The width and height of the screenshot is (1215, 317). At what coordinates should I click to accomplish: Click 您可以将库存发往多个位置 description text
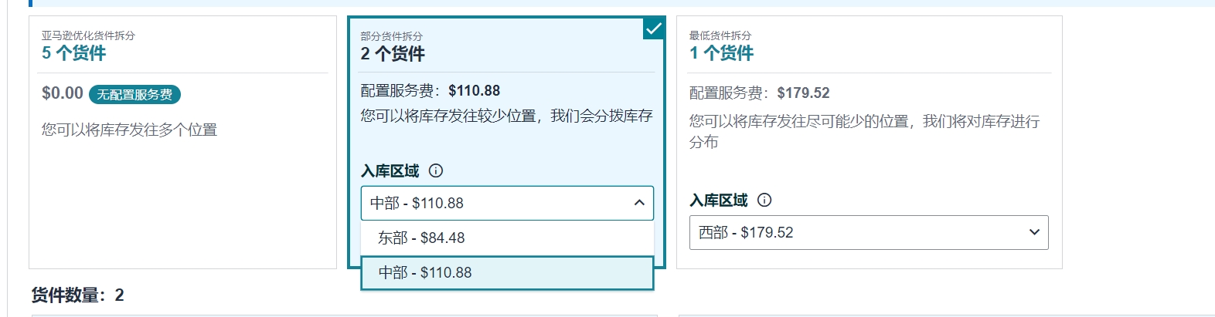[130, 130]
